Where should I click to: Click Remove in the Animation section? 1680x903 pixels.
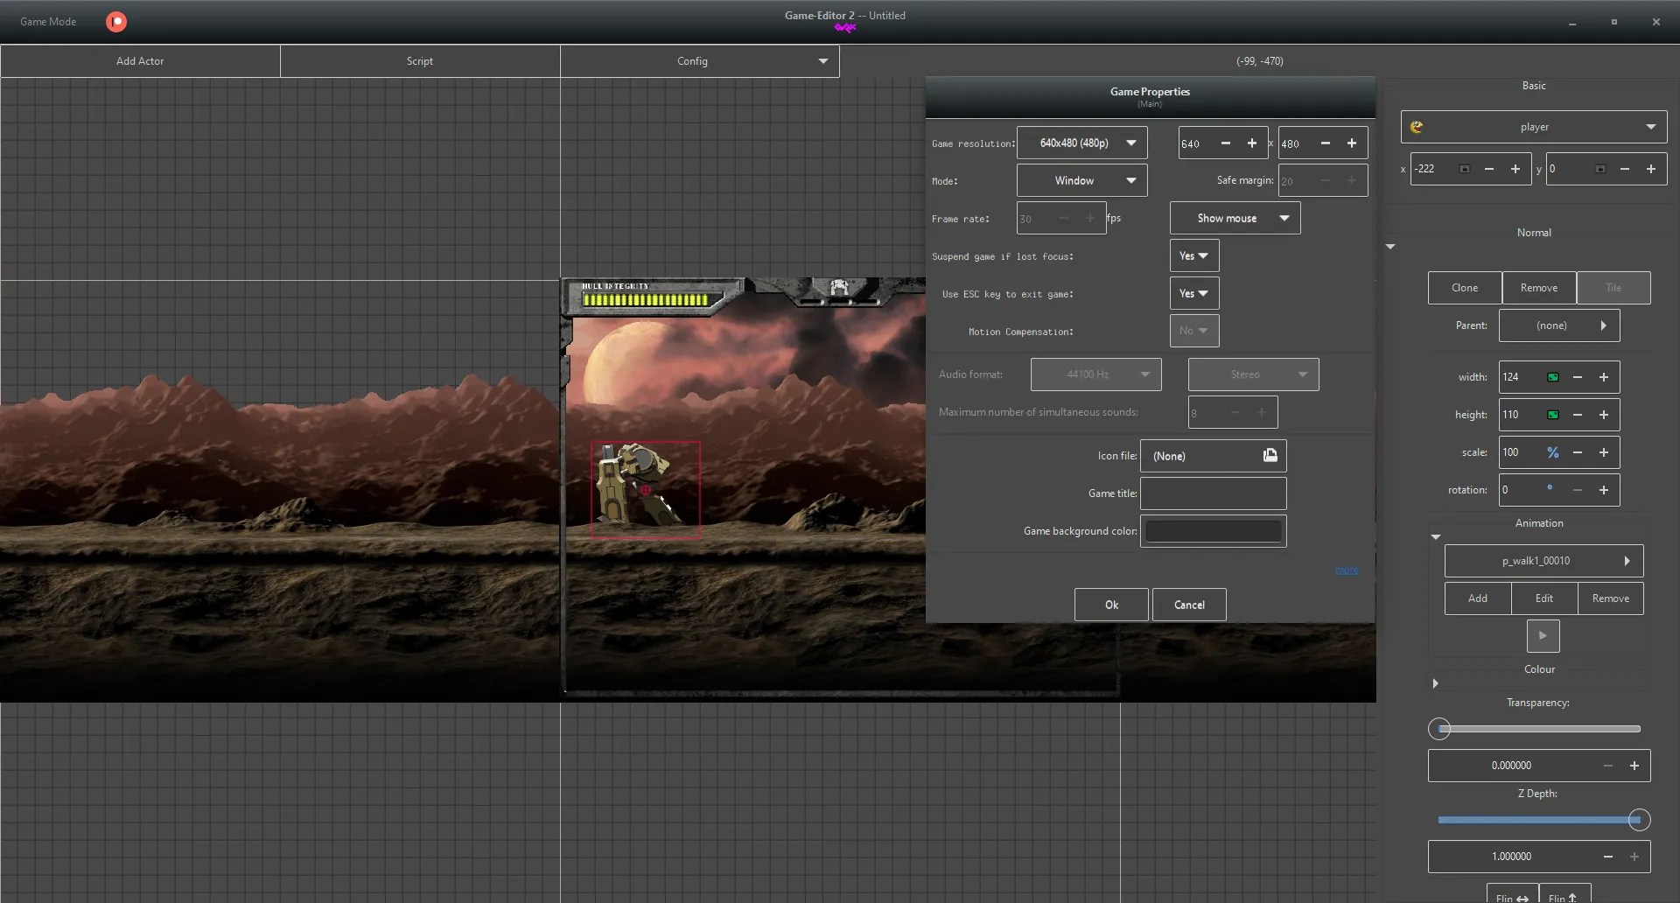point(1611,598)
